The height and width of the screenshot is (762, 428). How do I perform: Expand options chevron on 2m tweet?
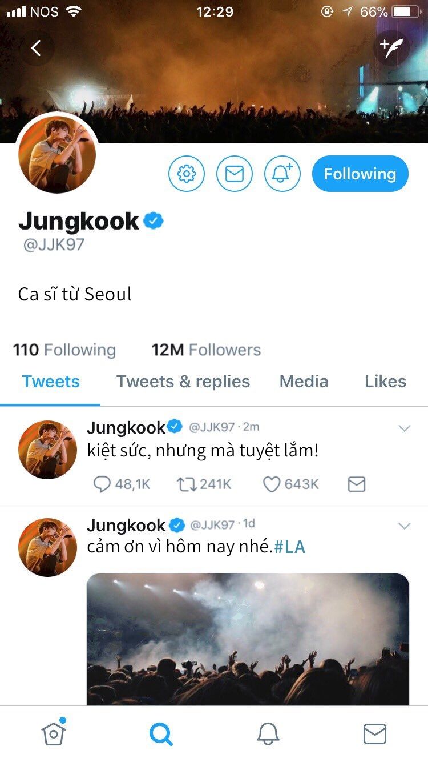(x=405, y=428)
